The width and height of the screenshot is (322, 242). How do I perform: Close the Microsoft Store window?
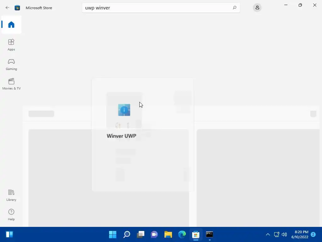[x=314, y=5]
